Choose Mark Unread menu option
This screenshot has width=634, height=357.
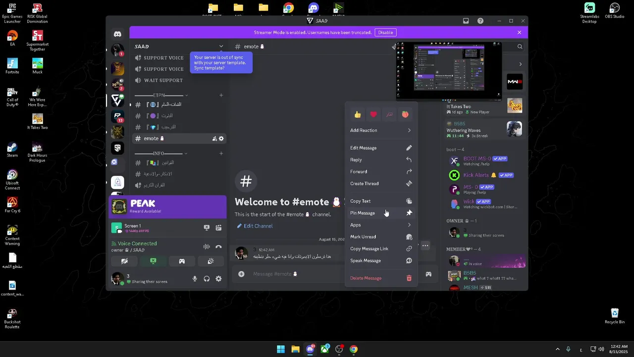tap(381, 237)
